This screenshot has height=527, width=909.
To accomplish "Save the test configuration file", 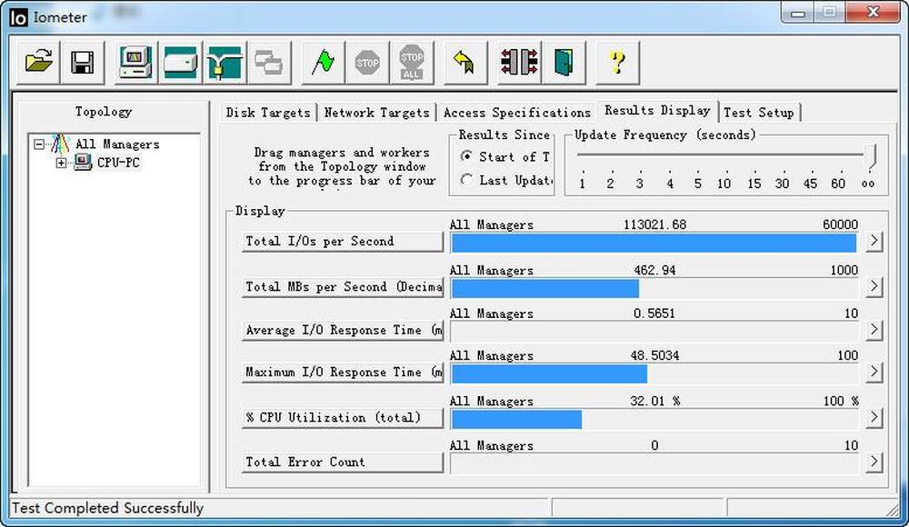I will point(83,62).
